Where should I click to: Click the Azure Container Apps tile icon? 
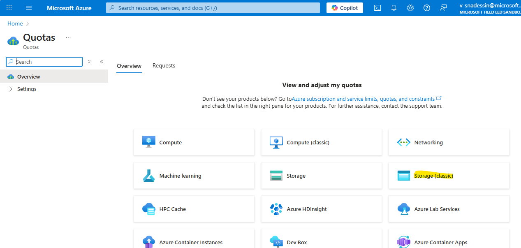pyautogui.click(x=404, y=242)
